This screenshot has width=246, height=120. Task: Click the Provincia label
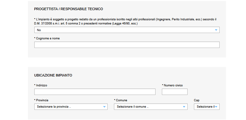pyautogui.click(x=41, y=100)
